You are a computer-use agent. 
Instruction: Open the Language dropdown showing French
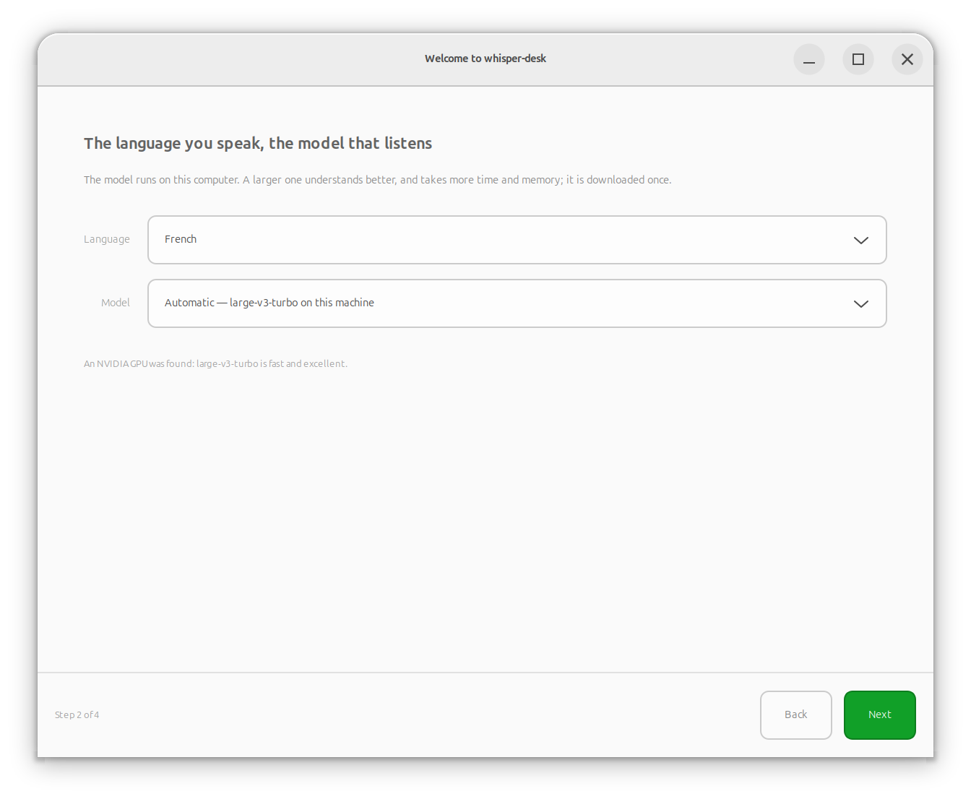[517, 240]
